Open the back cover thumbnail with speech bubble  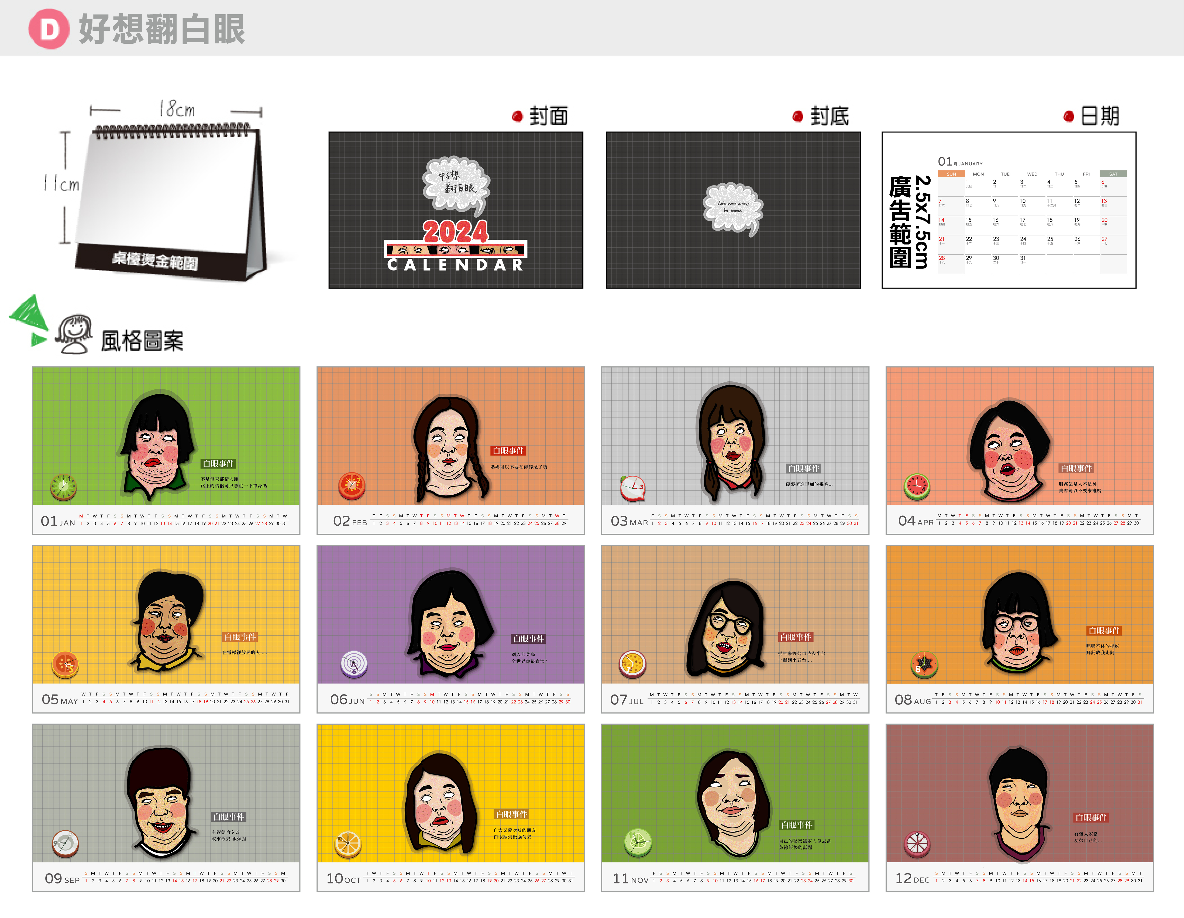tap(732, 210)
